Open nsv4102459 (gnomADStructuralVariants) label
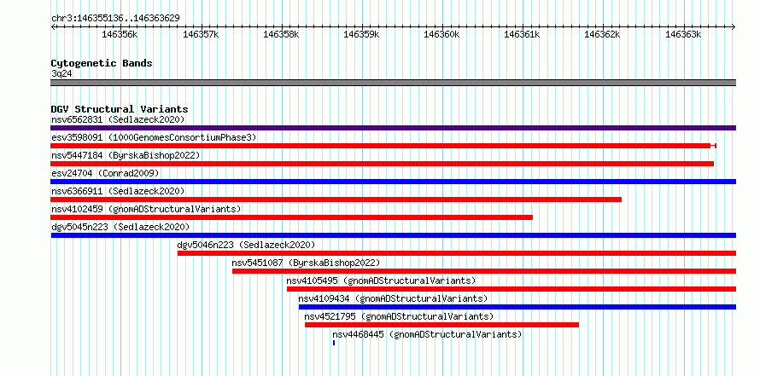Viewport: 760px width, 376px height. pyautogui.click(x=146, y=209)
